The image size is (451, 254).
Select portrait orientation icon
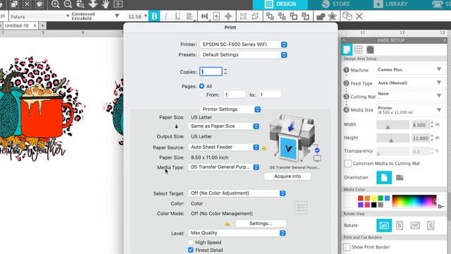384,177
